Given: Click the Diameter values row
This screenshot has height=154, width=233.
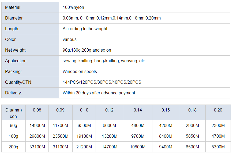Looking at the screenshot, I should click(145, 18).
